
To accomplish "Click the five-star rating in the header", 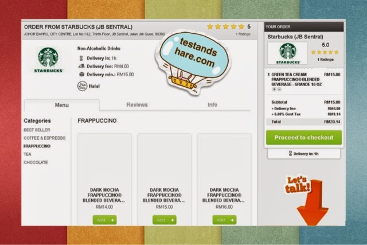I will 226,27.
